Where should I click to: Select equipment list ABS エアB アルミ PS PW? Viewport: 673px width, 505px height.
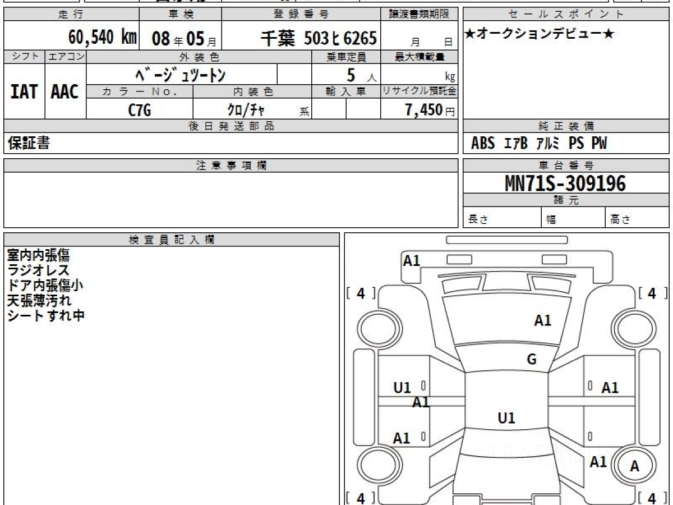(539, 144)
